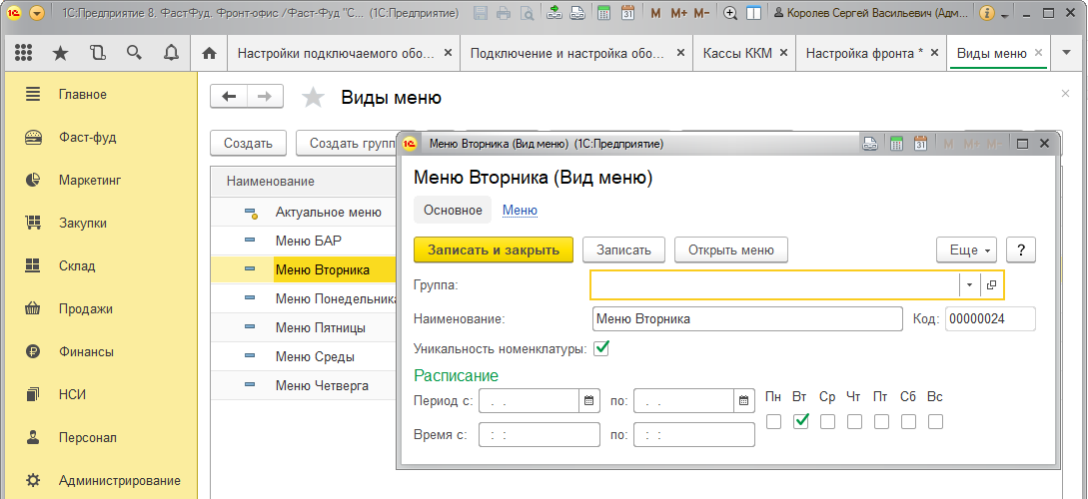Open the information icon in title bar

point(987,13)
